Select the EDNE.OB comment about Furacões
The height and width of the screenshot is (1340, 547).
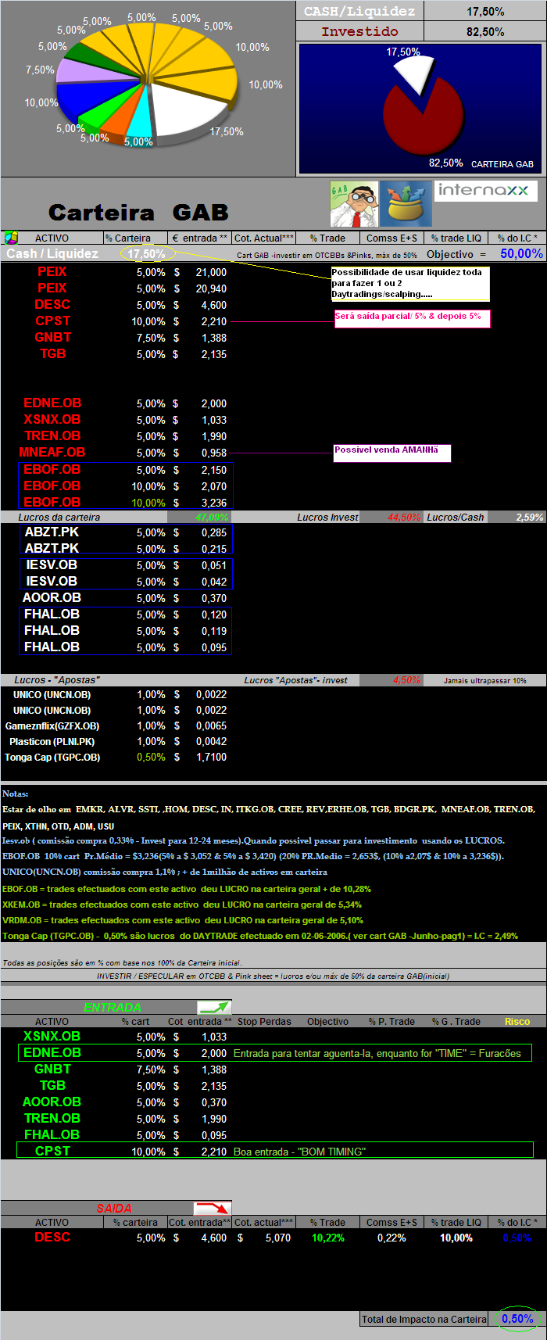coord(377,1053)
